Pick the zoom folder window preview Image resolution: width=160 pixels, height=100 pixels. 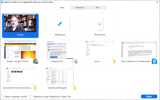coord(99,50)
